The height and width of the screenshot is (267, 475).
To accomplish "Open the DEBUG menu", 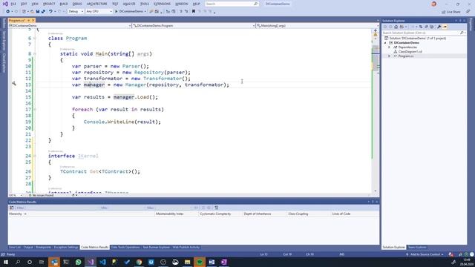I will point(77,4).
